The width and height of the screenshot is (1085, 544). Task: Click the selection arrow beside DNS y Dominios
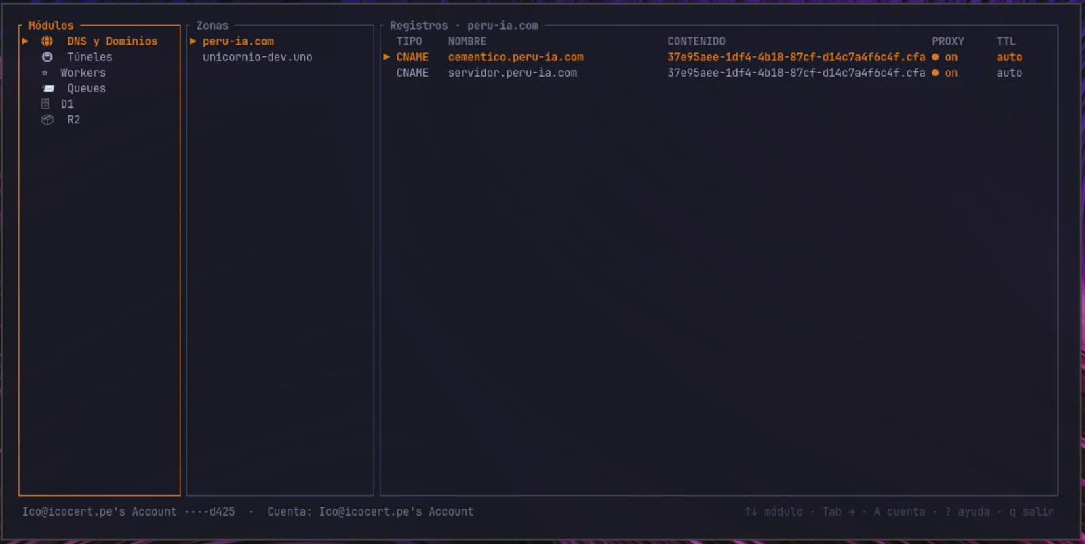(25, 41)
